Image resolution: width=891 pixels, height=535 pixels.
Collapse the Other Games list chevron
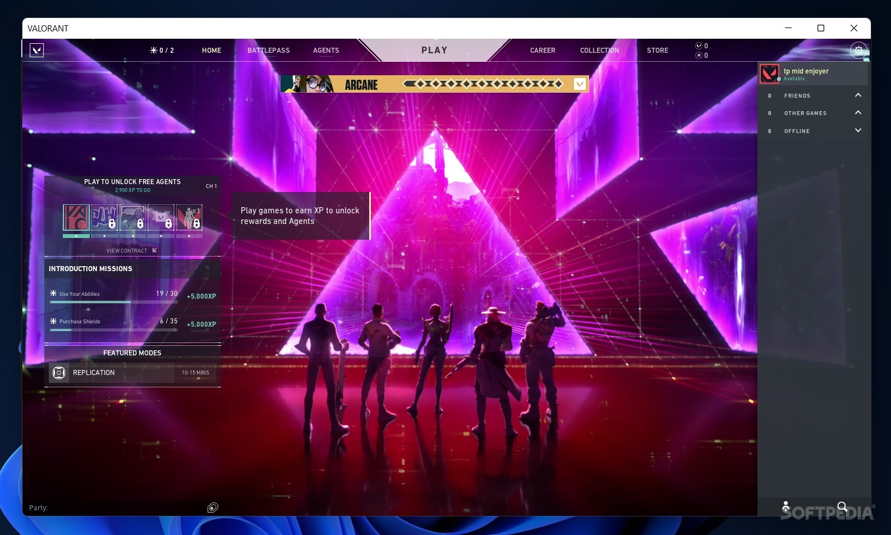point(858,113)
